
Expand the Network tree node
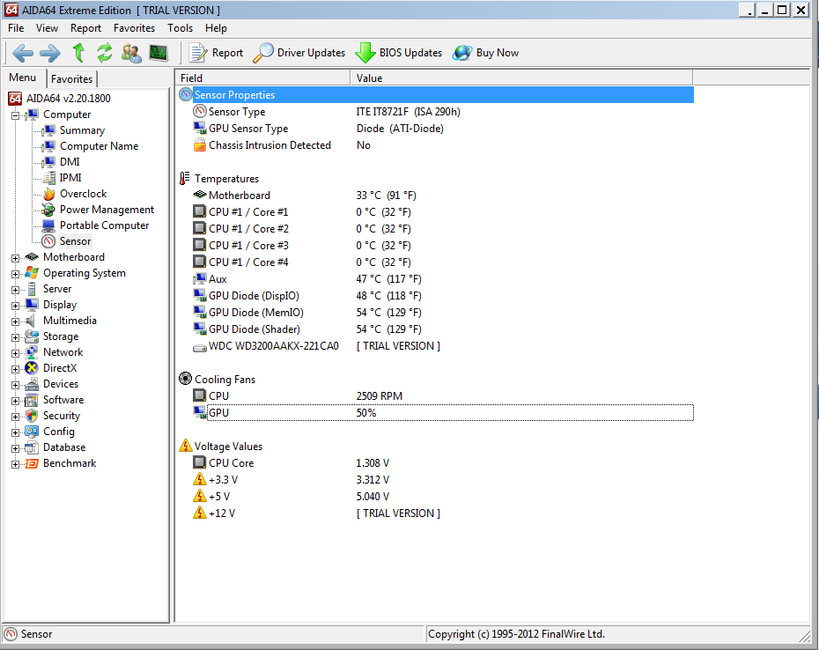[16, 352]
